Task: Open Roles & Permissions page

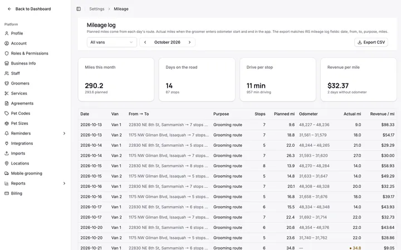Action: [x=30, y=53]
